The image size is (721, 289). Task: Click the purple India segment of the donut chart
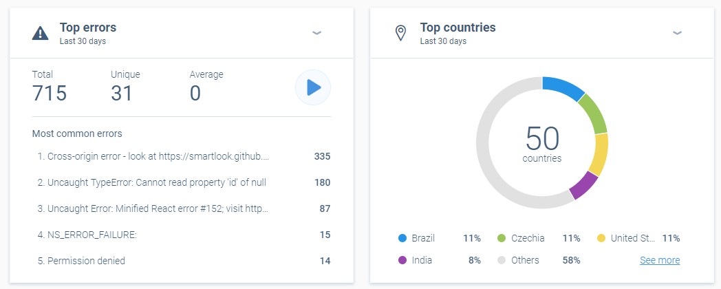click(583, 186)
